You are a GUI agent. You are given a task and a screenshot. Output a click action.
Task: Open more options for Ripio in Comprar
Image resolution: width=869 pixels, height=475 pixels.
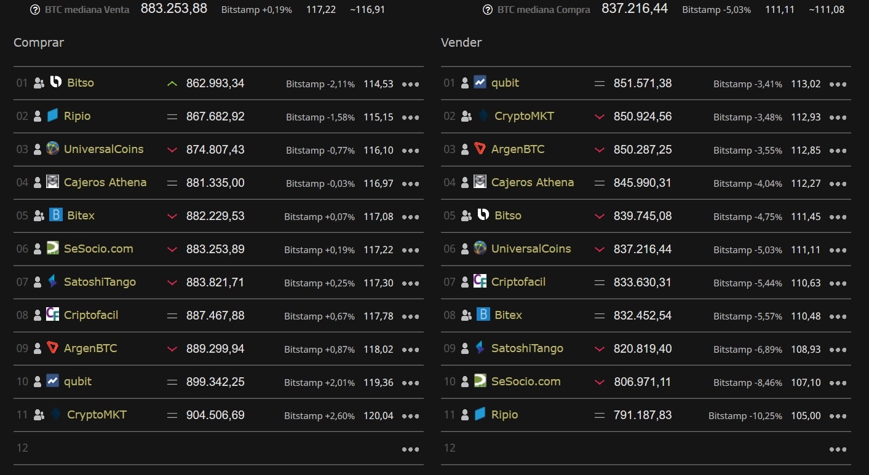(410, 117)
